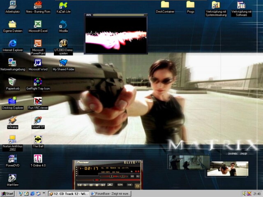
Task: Skip to previous track in Winamp
Action: pos(80,185)
